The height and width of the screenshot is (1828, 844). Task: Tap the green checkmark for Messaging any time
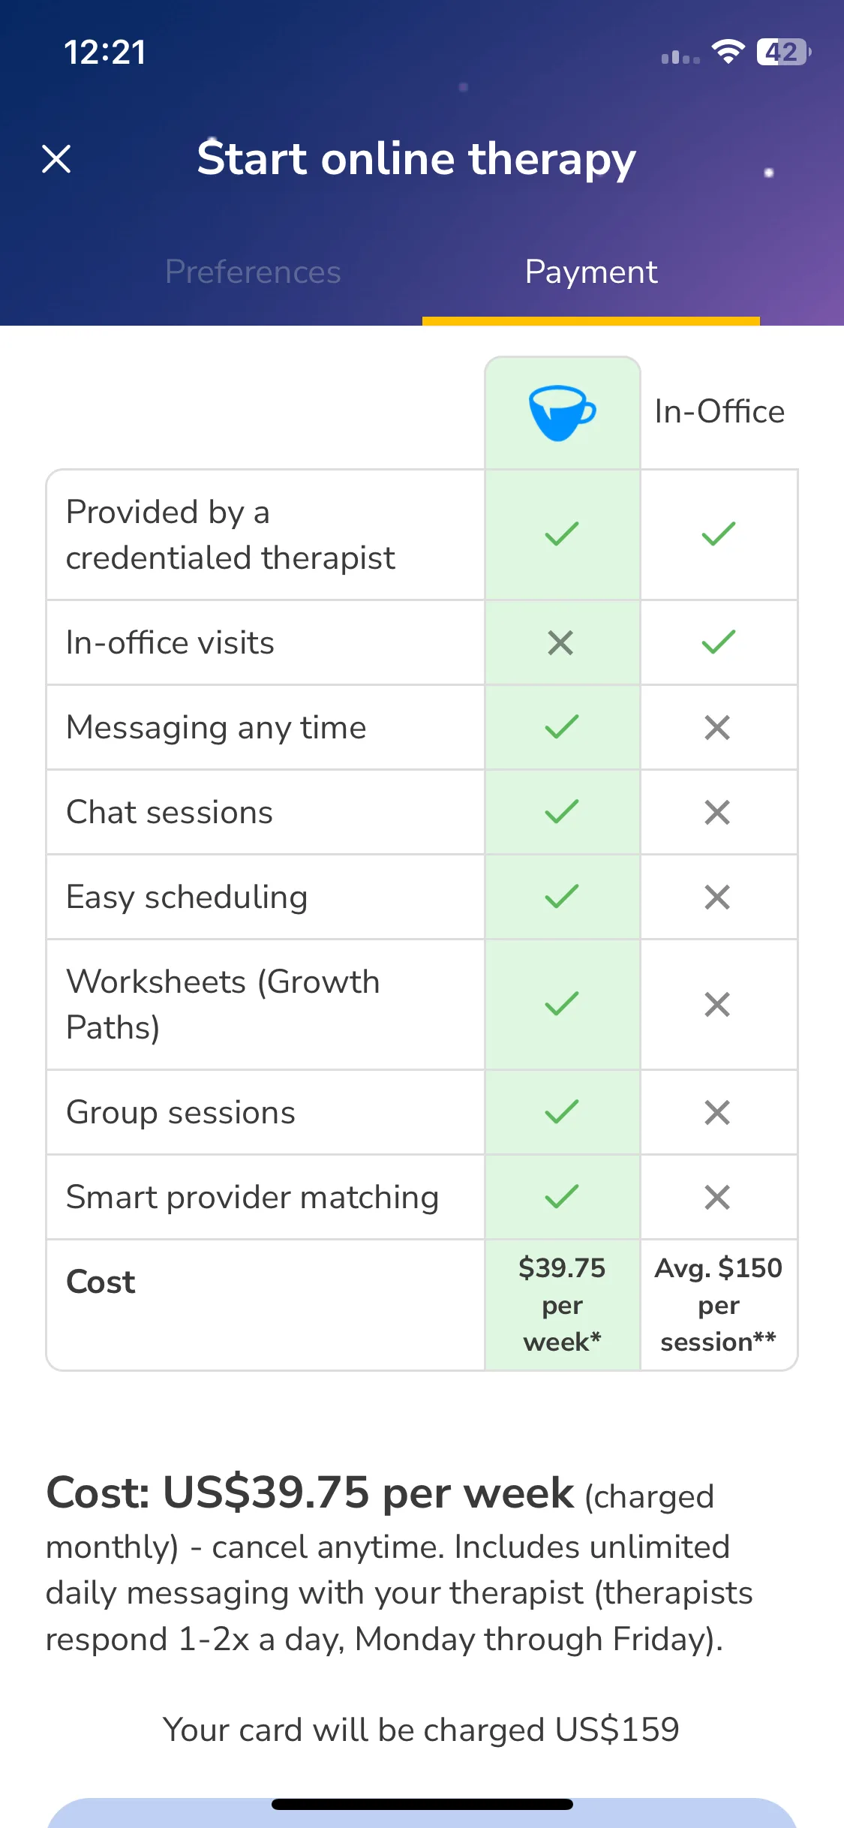coord(562,727)
